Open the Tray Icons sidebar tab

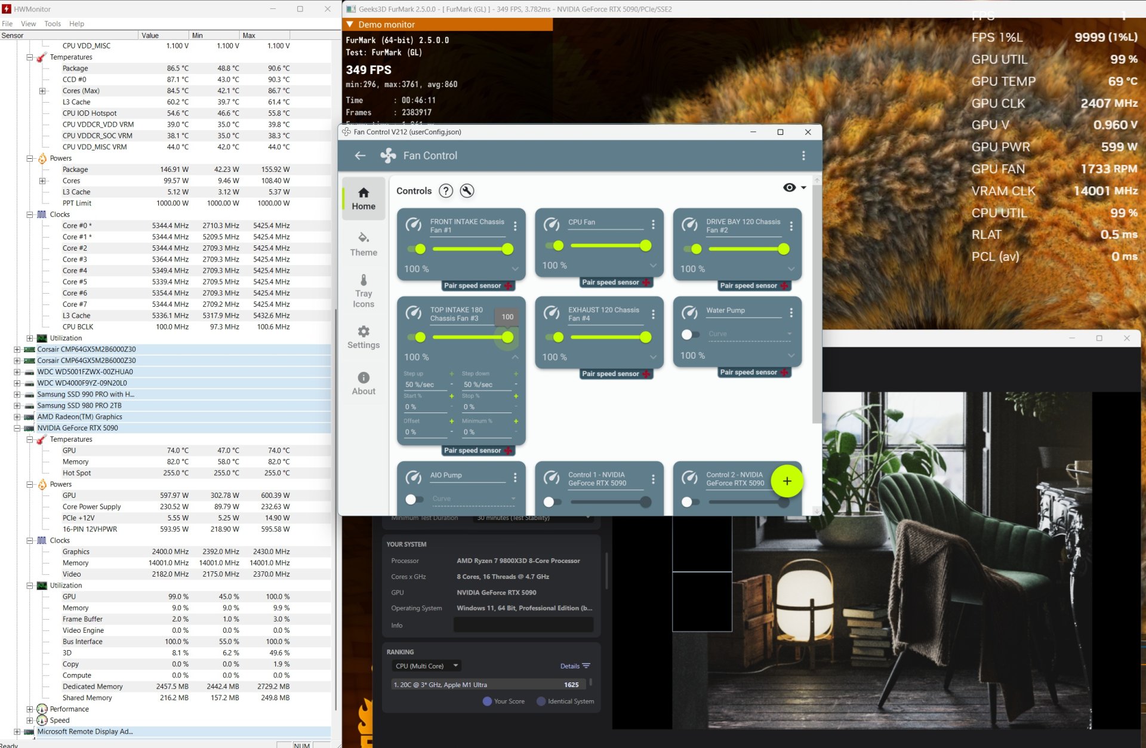pyautogui.click(x=363, y=291)
